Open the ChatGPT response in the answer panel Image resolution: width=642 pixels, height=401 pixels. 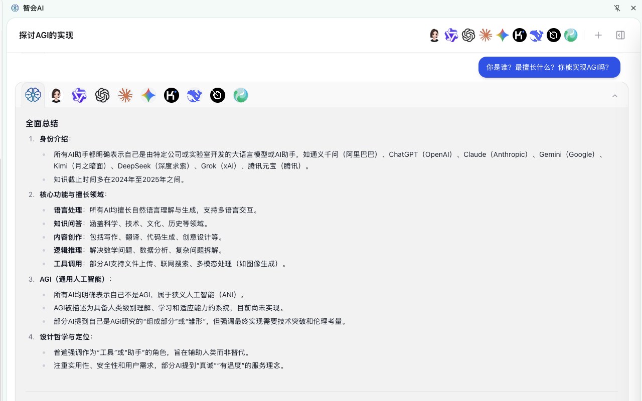[x=102, y=95]
